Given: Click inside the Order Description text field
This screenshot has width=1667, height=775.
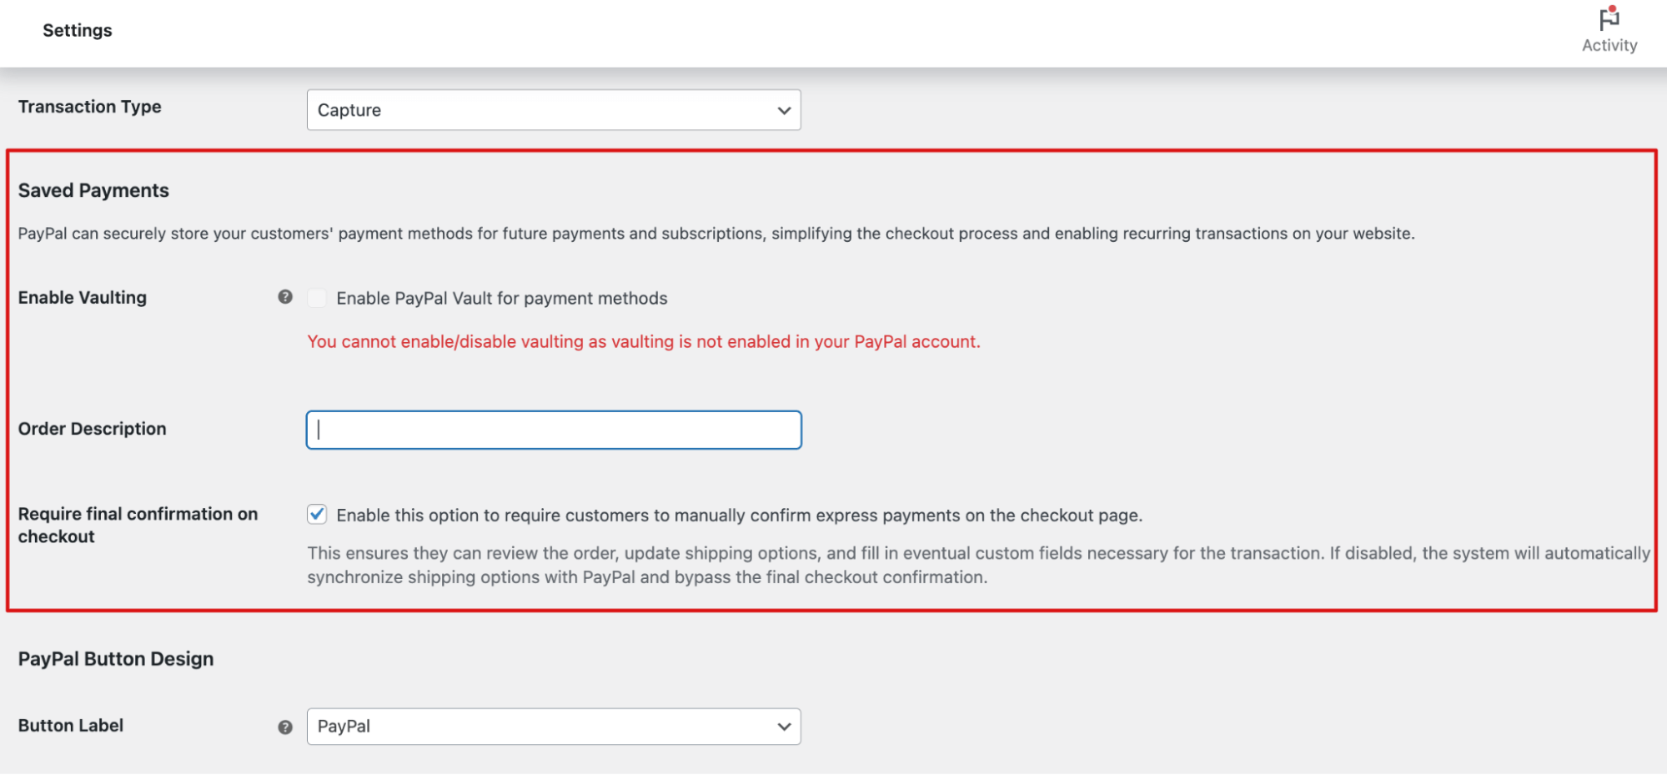Looking at the screenshot, I should tap(553, 430).
